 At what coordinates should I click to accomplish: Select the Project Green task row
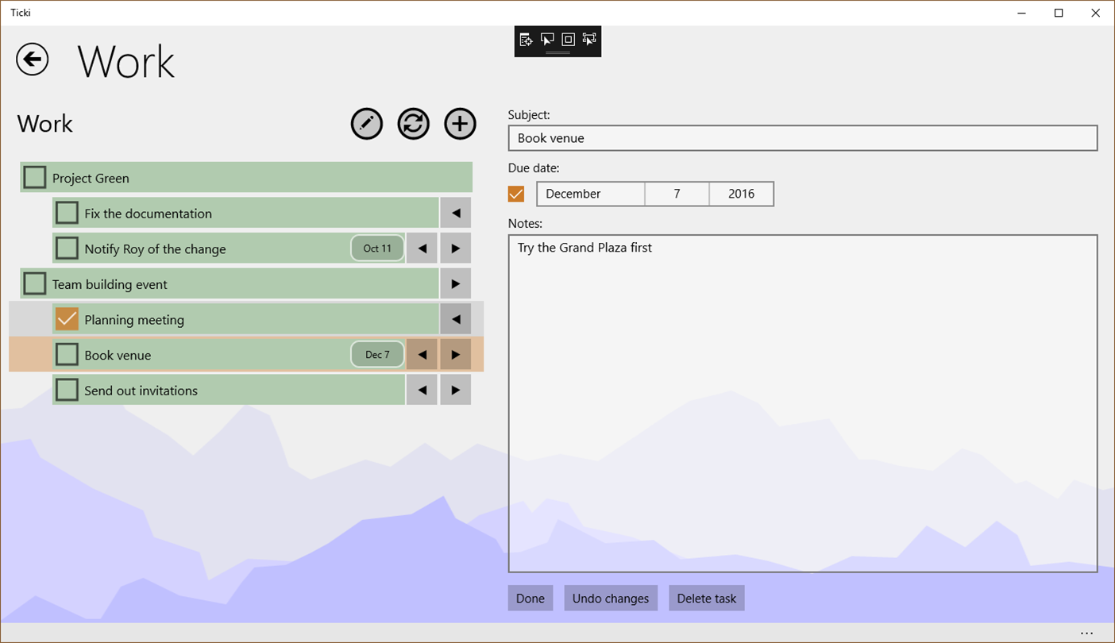coord(246,177)
